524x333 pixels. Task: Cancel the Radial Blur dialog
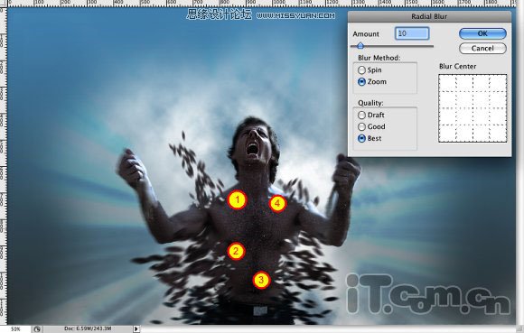tap(482, 49)
